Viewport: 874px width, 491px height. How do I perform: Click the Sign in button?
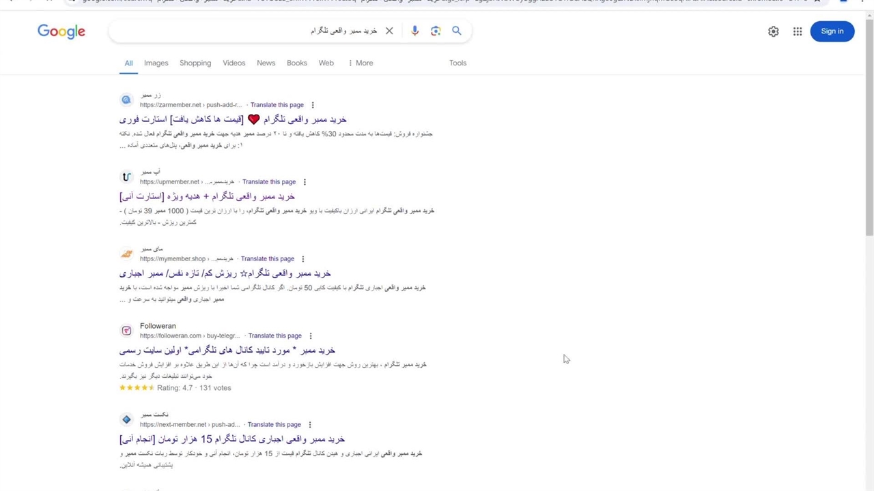point(832,31)
